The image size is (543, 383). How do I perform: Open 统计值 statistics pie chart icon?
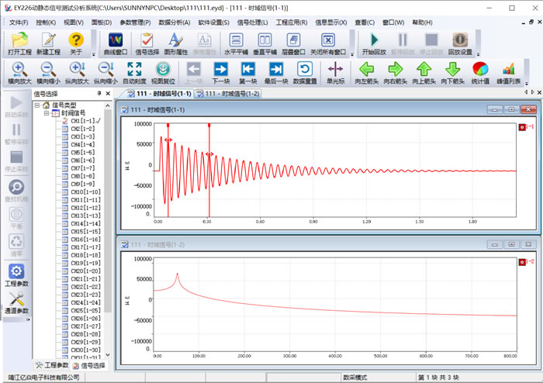[480, 70]
